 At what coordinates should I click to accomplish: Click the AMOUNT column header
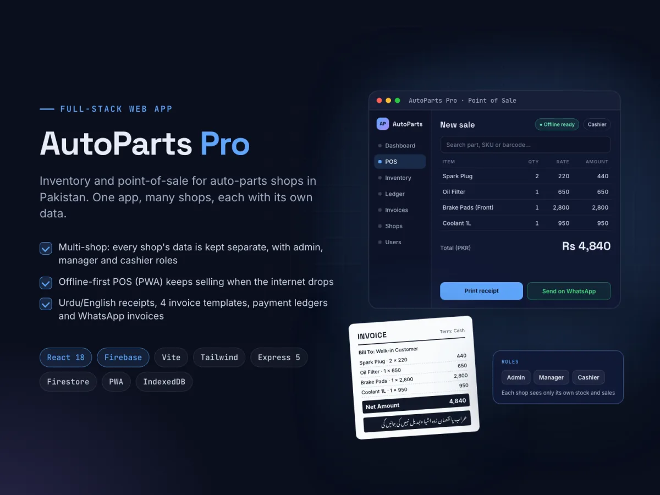pos(597,162)
